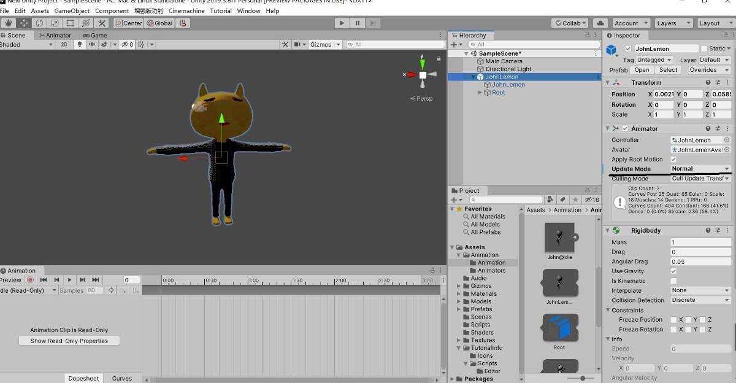736x383 pixels.
Task: Open the Component menu
Action: click(112, 10)
